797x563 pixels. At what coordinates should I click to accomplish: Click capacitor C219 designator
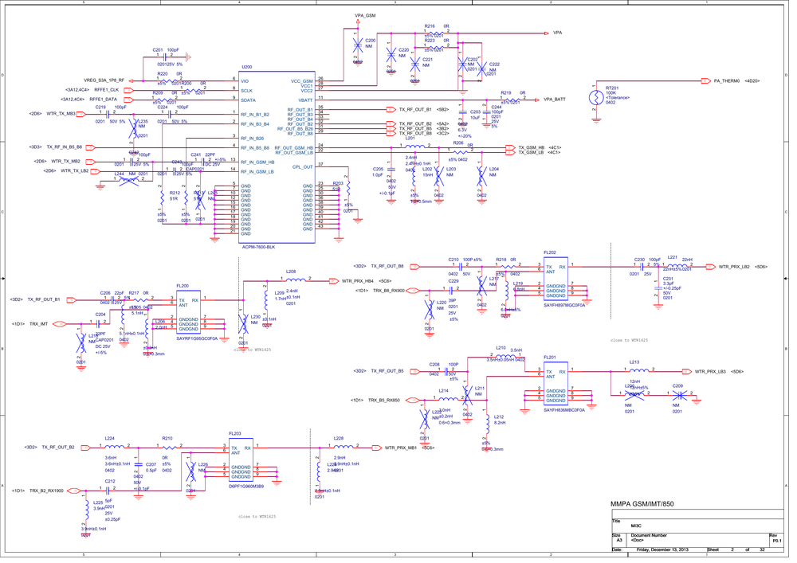click(x=100, y=108)
